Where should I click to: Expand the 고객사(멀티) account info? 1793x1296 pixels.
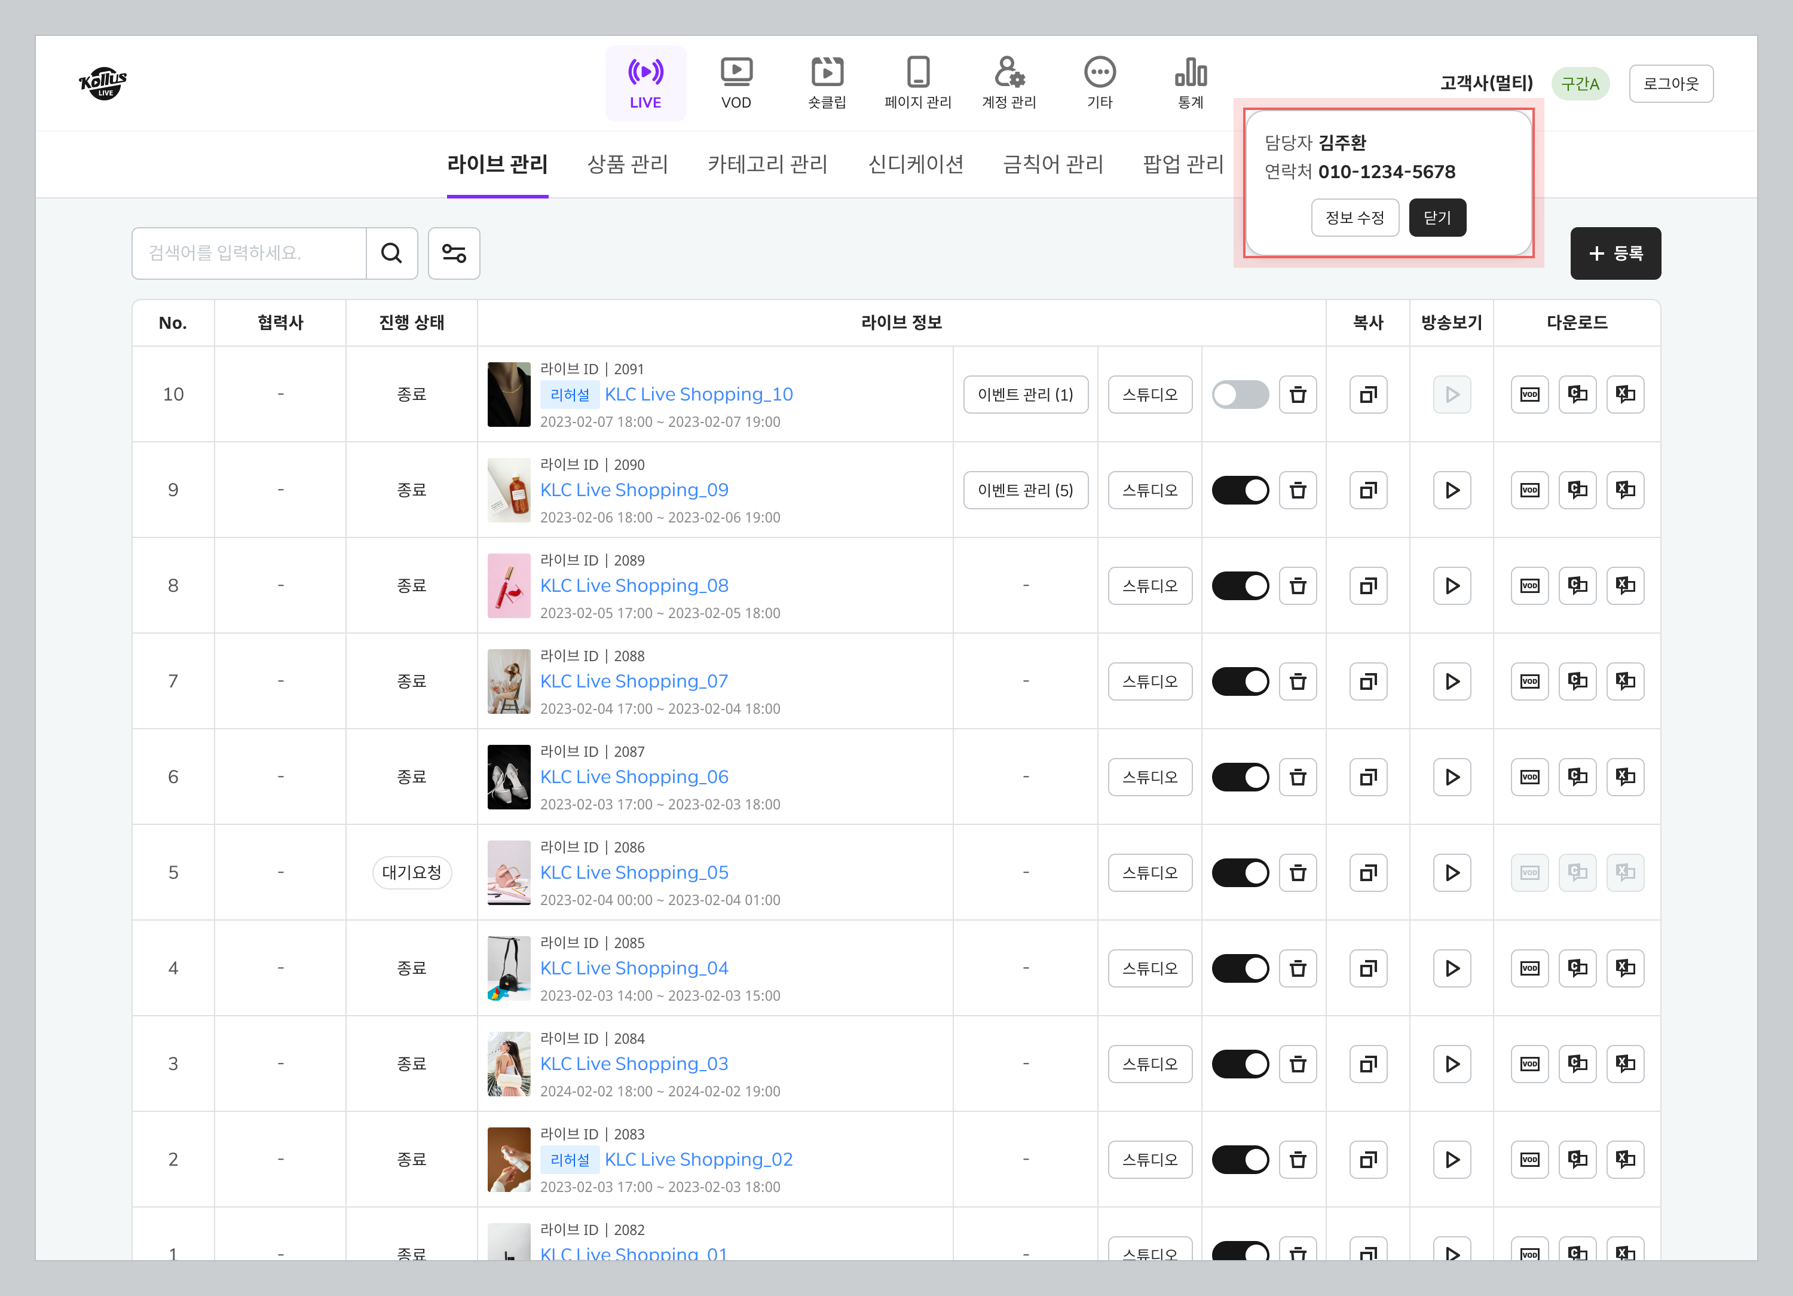pyautogui.click(x=1485, y=83)
